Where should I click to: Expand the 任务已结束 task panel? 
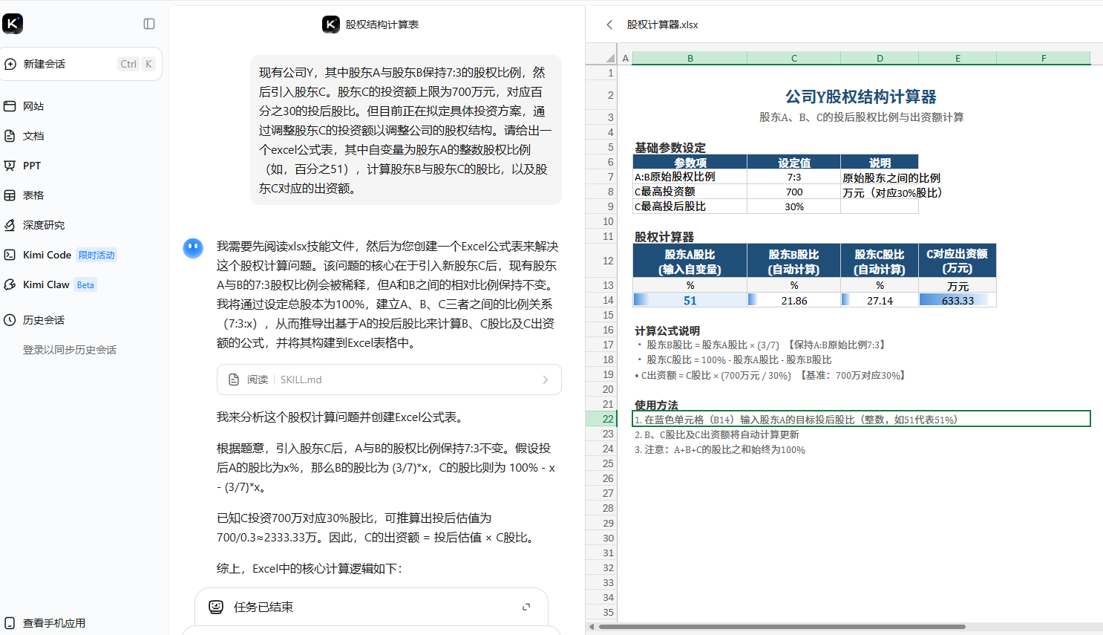point(526,607)
